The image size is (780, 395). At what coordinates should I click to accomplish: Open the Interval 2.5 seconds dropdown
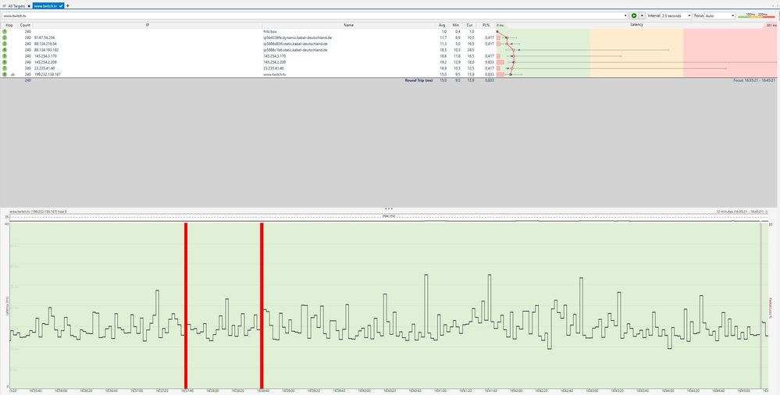tap(676, 16)
